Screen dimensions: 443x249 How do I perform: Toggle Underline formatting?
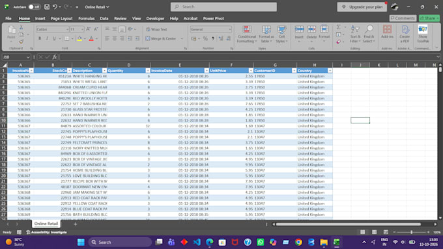pyautogui.click(x=54, y=38)
